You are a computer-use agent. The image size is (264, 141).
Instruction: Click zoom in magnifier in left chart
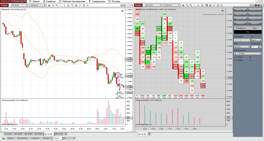coord(57,5)
